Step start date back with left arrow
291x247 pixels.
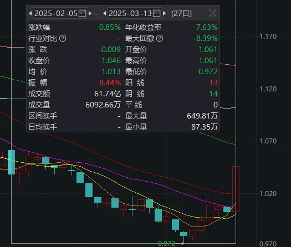tap(30, 13)
